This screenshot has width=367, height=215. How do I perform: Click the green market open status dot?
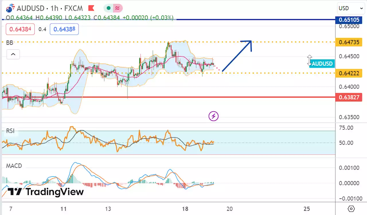108,8
